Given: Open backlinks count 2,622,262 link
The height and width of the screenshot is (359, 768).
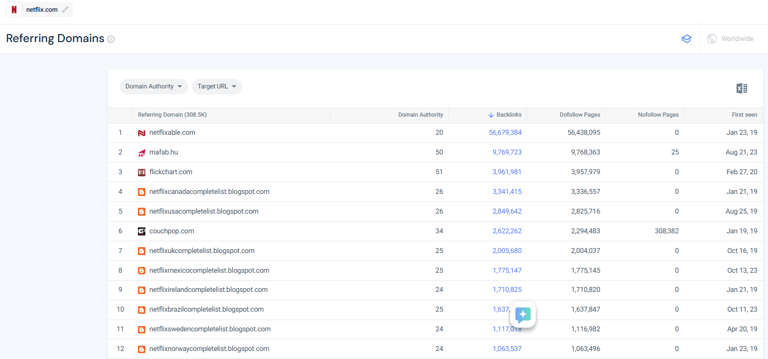Looking at the screenshot, I should (507, 231).
